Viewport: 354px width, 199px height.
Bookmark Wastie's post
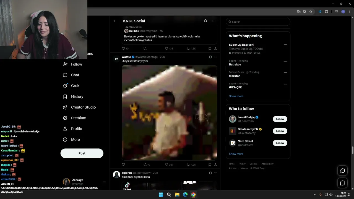pos(210,164)
